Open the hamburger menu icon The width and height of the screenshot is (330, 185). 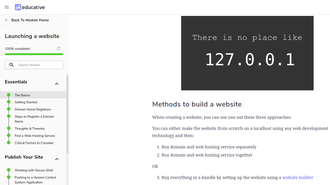tap(7, 7)
